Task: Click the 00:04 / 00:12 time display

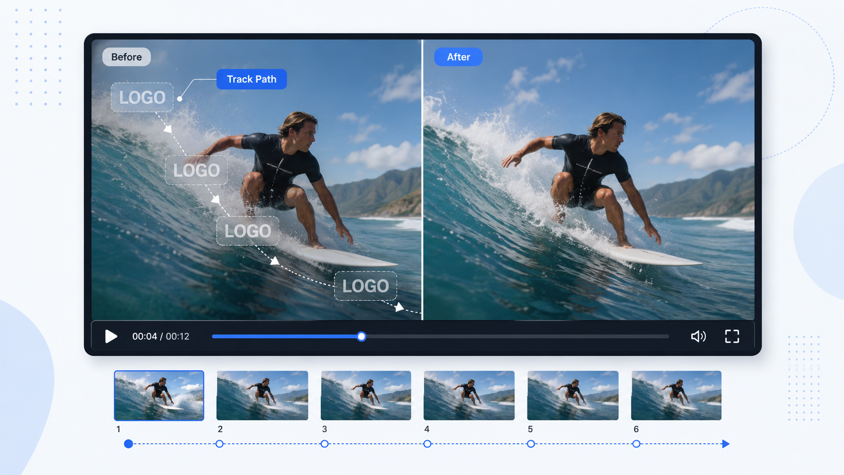Action: 161,336
